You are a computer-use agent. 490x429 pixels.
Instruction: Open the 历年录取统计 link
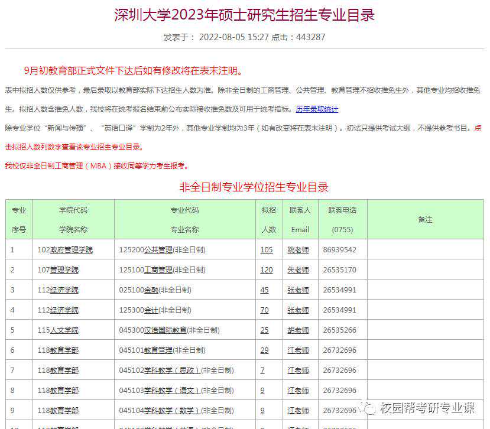tap(317, 109)
